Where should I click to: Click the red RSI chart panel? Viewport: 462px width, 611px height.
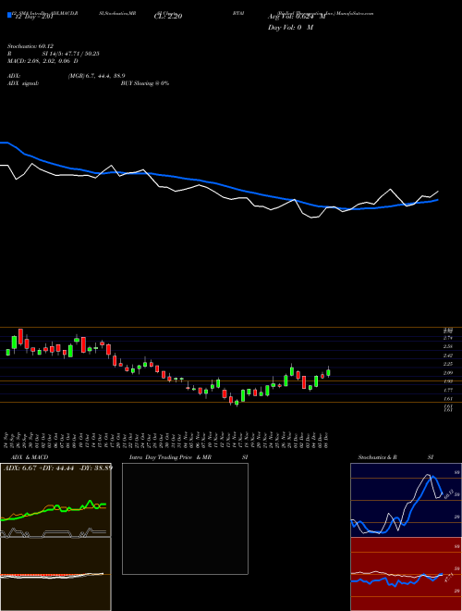click(406, 574)
